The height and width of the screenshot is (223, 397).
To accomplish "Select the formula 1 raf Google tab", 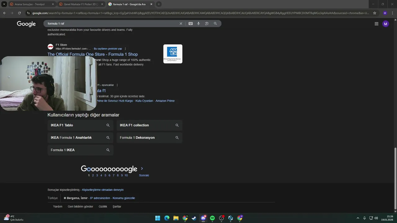I will (130, 4).
